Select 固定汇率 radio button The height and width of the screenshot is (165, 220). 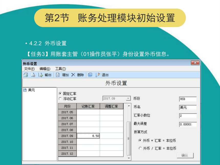click(60, 93)
